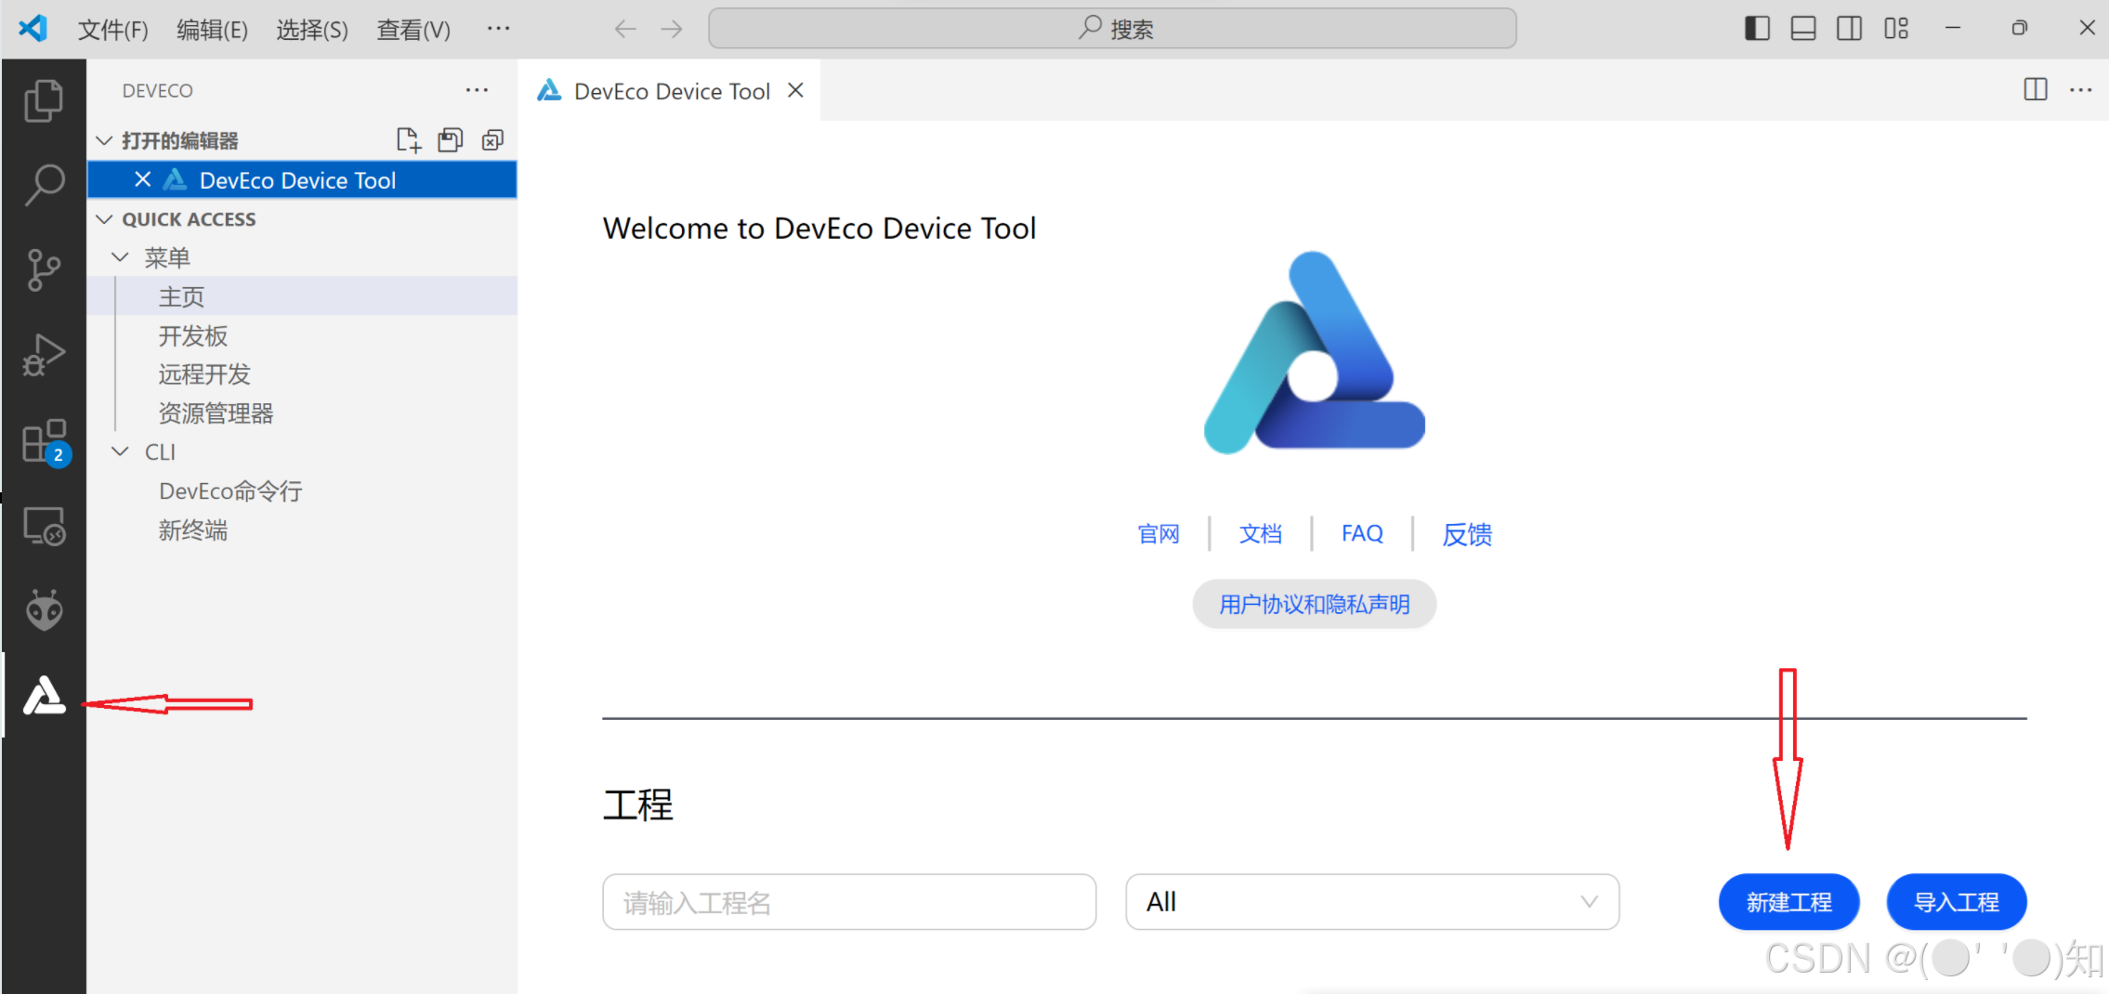Open the Explorer view in activity bar

(44, 100)
